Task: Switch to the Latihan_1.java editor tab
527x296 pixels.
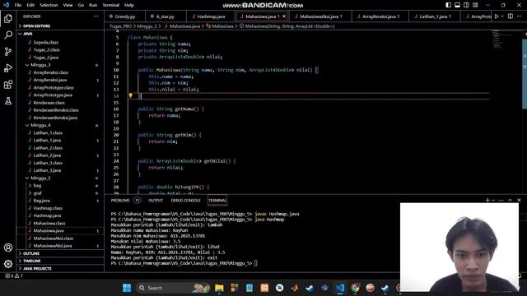Action: tap(435, 16)
